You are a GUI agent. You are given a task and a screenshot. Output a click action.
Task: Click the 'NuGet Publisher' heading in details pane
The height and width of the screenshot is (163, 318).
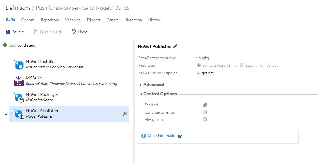(x=155, y=46)
